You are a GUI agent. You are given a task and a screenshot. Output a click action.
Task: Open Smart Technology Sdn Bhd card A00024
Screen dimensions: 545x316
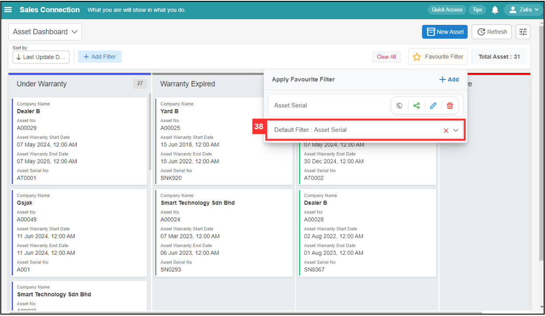(224, 233)
